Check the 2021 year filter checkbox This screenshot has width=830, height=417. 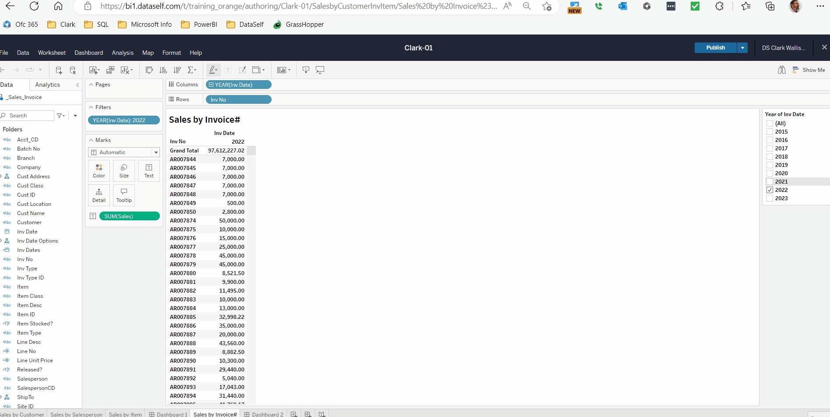click(x=770, y=182)
